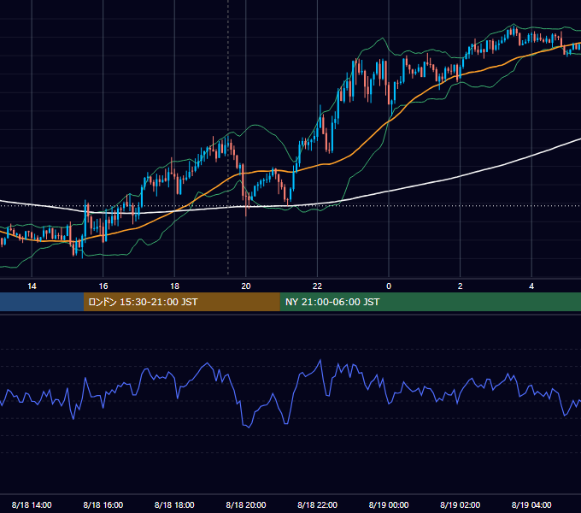Screen dimensions: 581x513
Task: Click the 8/19 04:00 date label
Action: click(531, 504)
